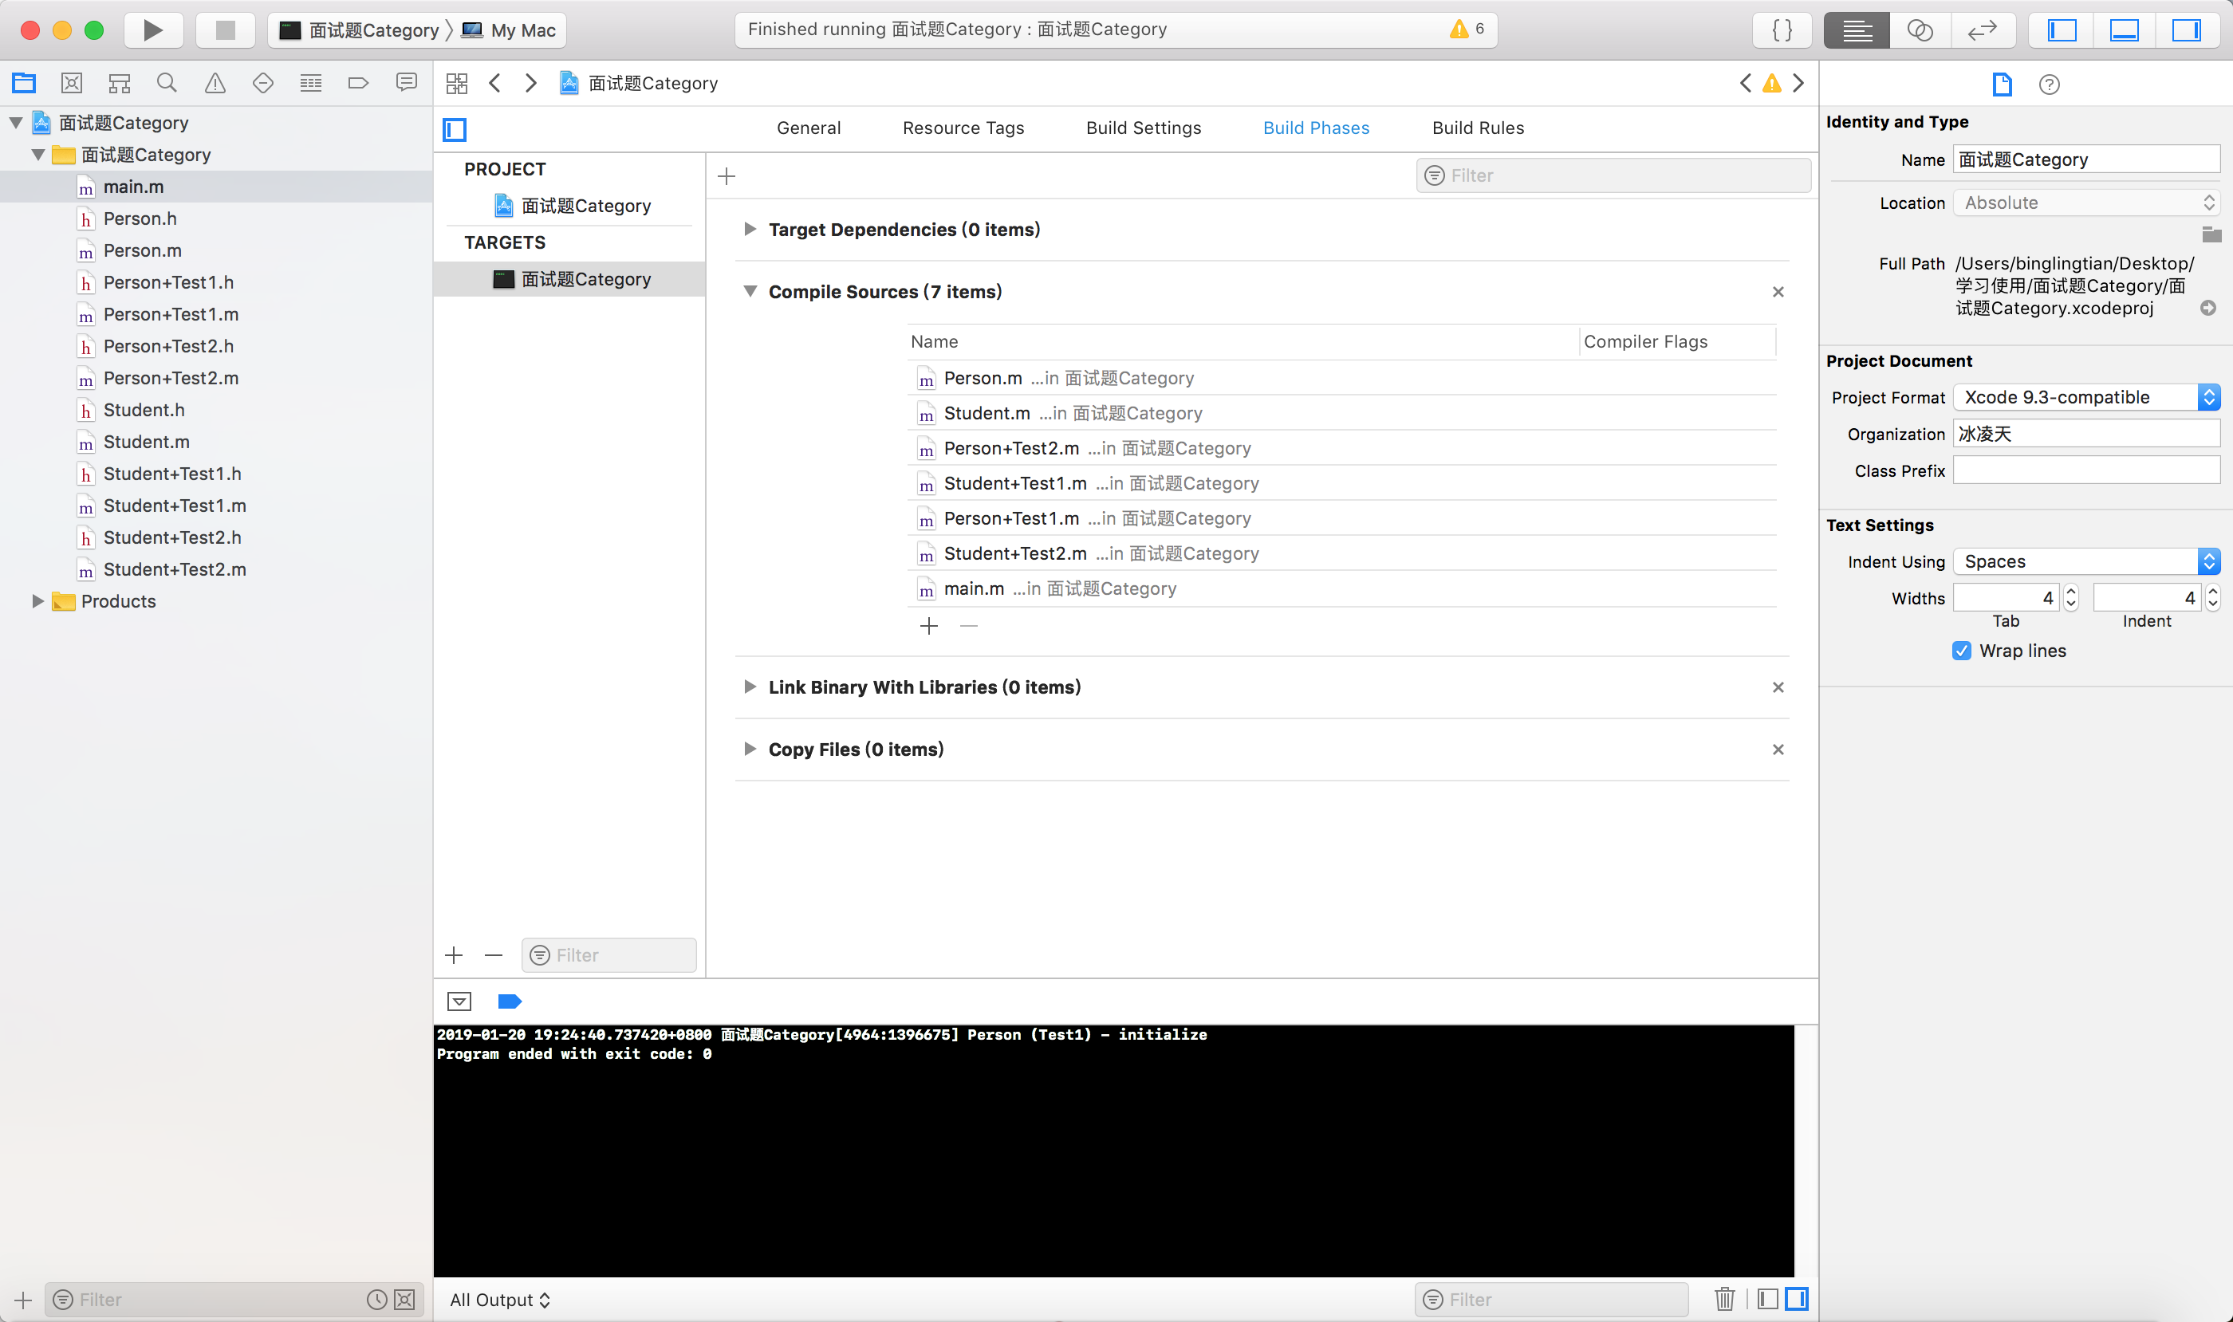2233x1322 pixels.
Task: Hide the Navigator panel toggle
Action: pos(2062,30)
